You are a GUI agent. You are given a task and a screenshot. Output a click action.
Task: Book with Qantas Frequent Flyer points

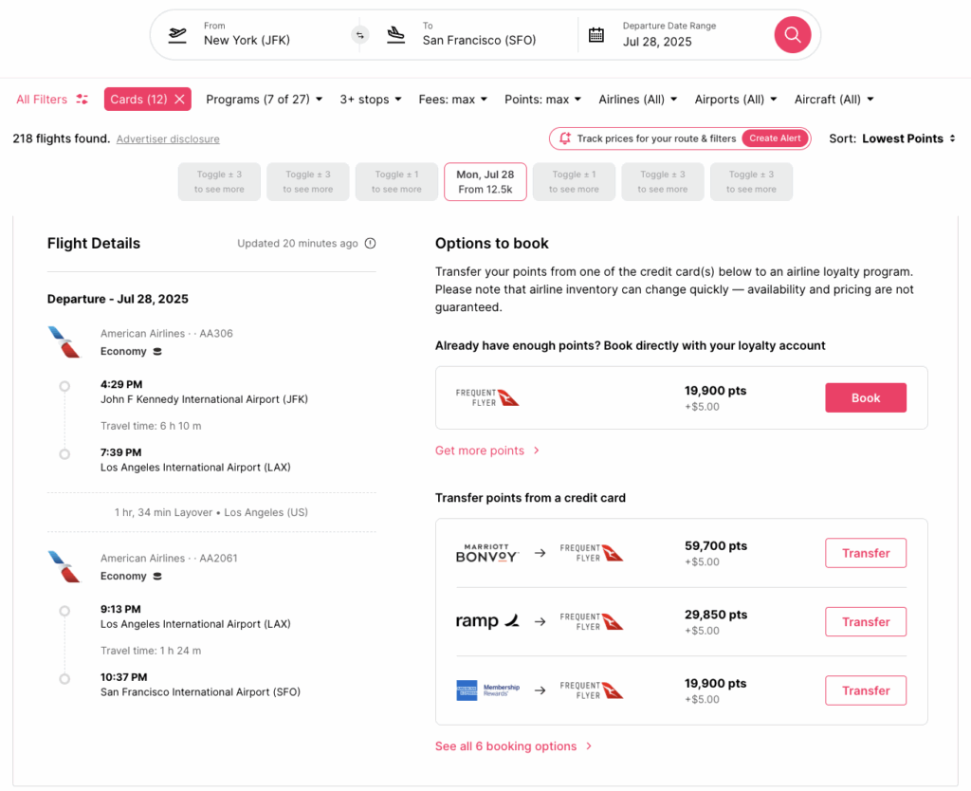[865, 398]
